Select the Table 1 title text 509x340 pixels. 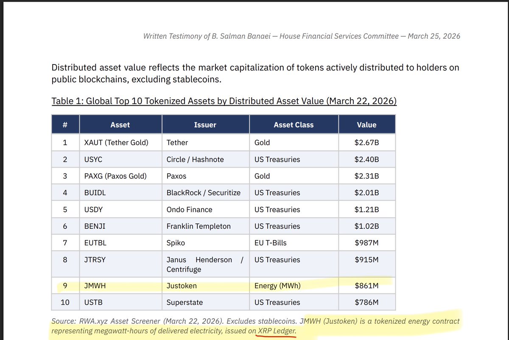[224, 101]
